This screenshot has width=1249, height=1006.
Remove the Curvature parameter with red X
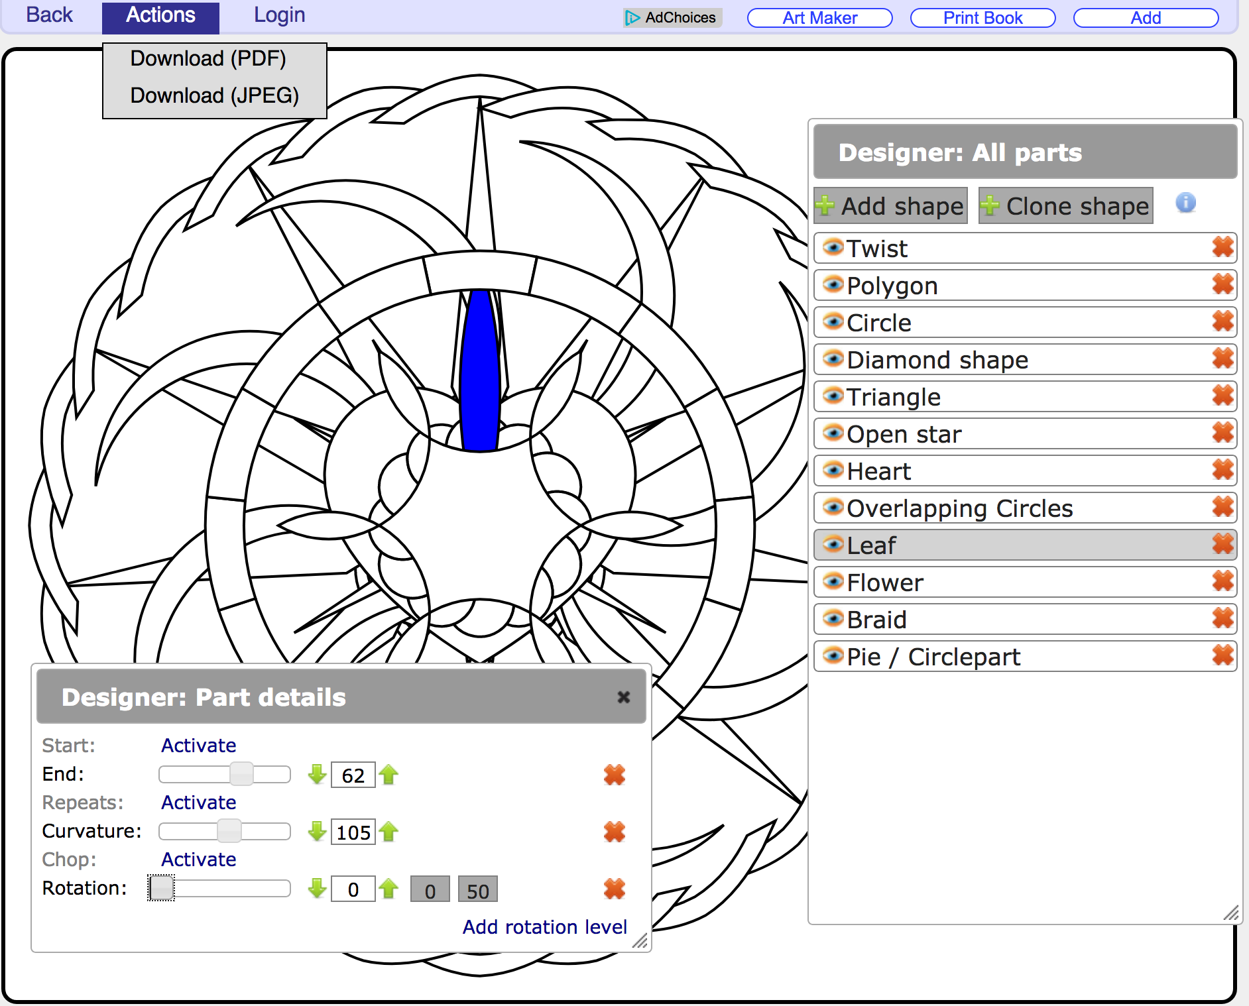615,831
